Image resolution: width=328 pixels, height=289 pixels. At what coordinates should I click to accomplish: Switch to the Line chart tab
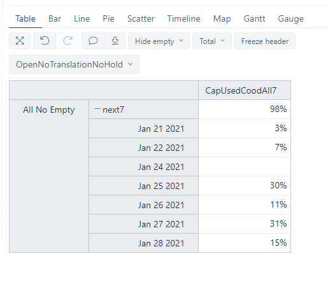(82, 18)
